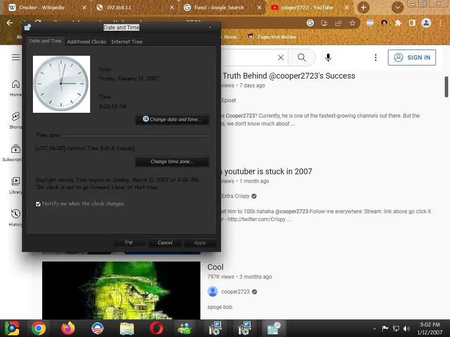This screenshot has height=337, width=450.
Task: Open Chrome from the taskbar
Action: click(39, 328)
